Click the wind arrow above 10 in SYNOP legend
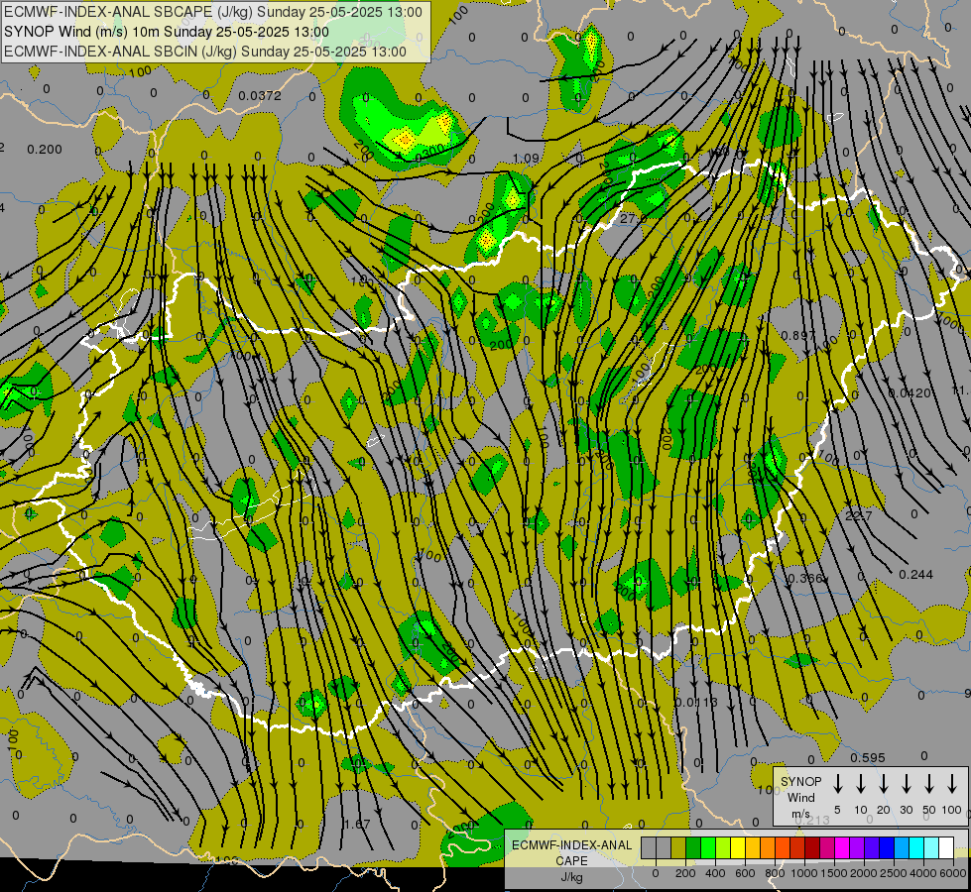 [x=861, y=784]
